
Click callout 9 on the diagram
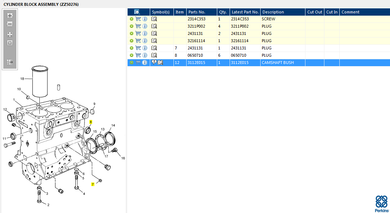[x=94, y=104]
